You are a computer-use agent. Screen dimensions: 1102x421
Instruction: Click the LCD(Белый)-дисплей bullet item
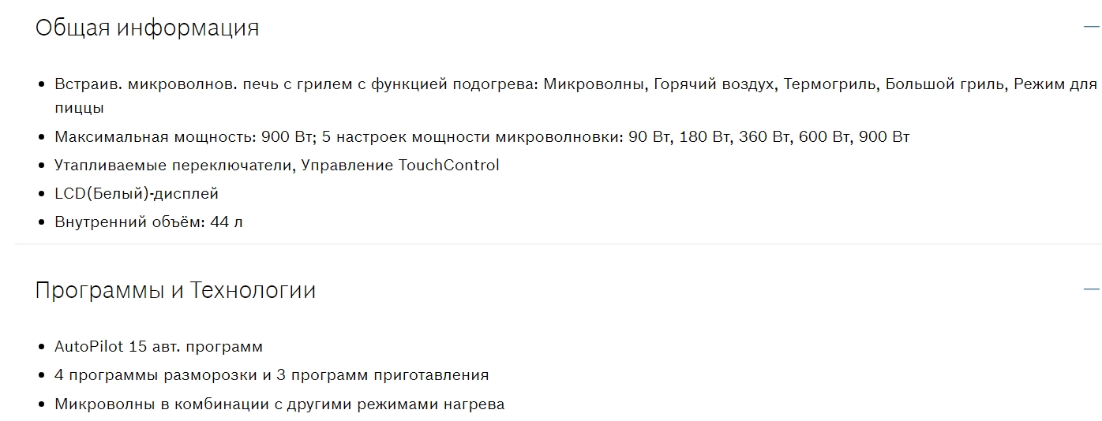click(137, 194)
